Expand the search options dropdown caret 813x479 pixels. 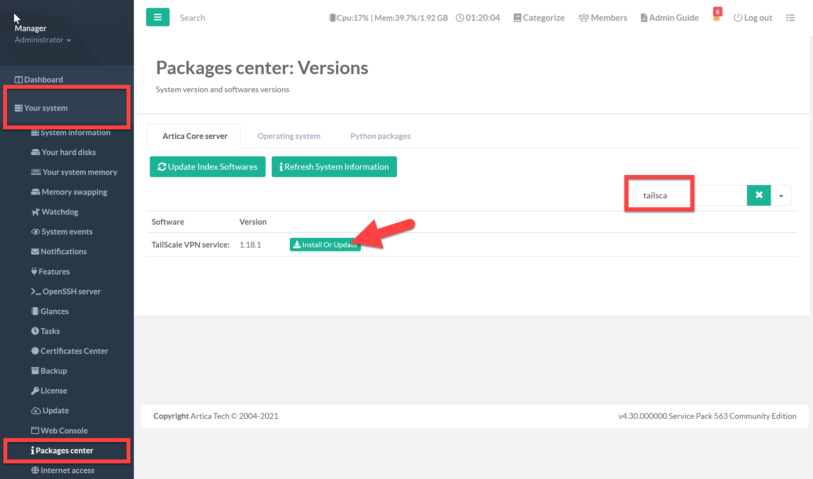tap(781, 196)
